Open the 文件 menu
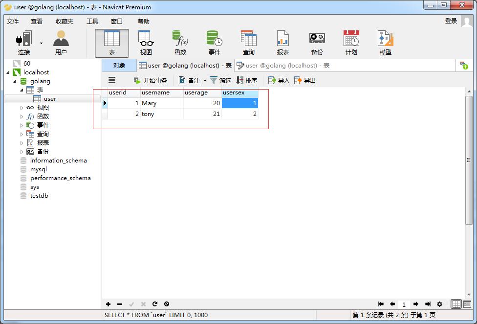Image resolution: width=477 pixels, height=324 pixels. [x=13, y=22]
